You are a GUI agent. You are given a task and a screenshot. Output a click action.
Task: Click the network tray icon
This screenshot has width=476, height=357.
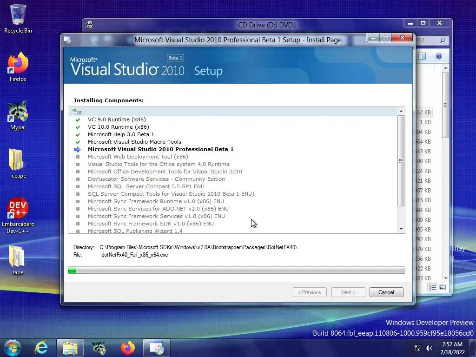coord(418,348)
